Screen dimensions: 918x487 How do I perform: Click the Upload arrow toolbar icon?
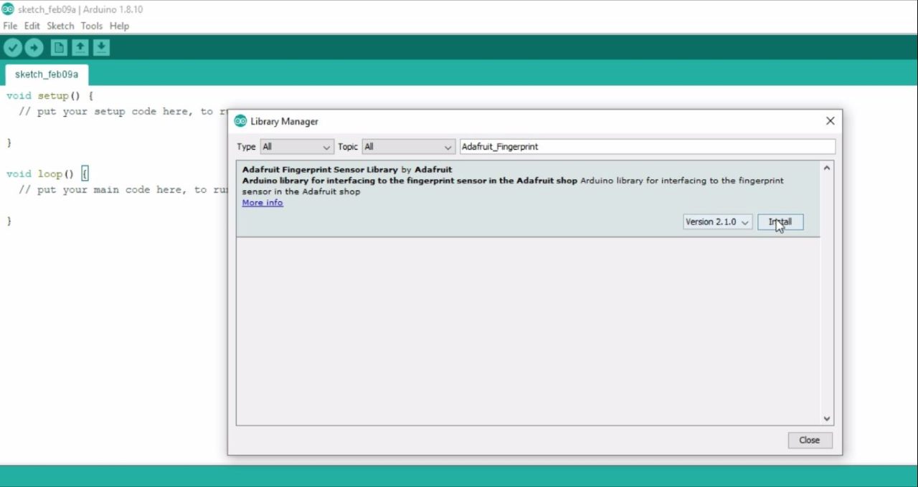(x=34, y=48)
